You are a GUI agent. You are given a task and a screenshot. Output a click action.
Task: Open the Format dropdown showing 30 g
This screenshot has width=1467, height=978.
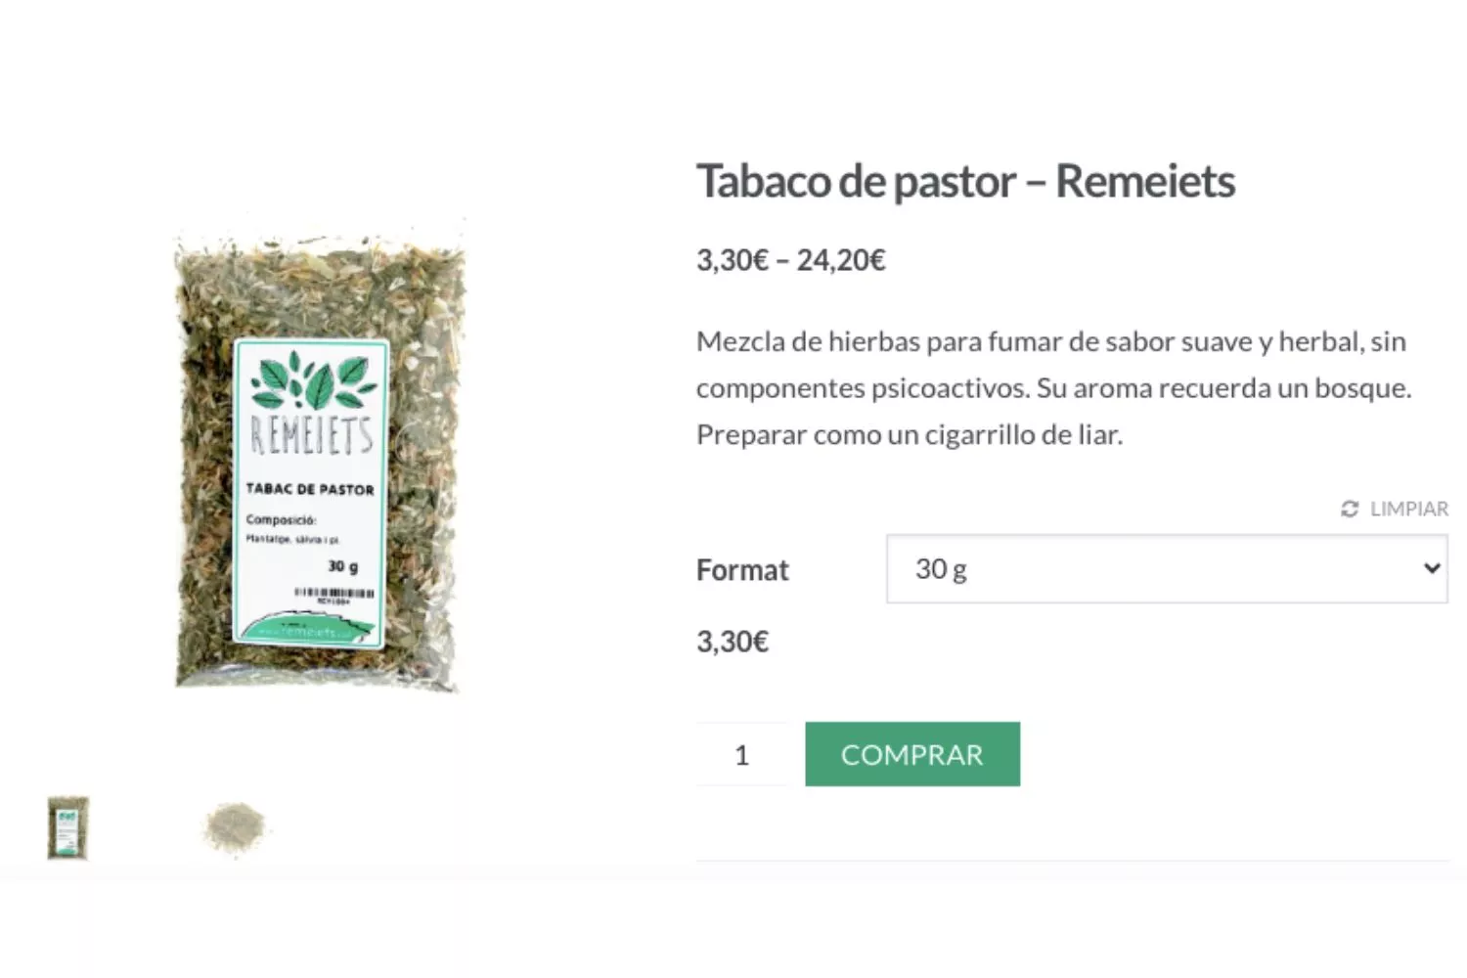[x=1167, y=568]
